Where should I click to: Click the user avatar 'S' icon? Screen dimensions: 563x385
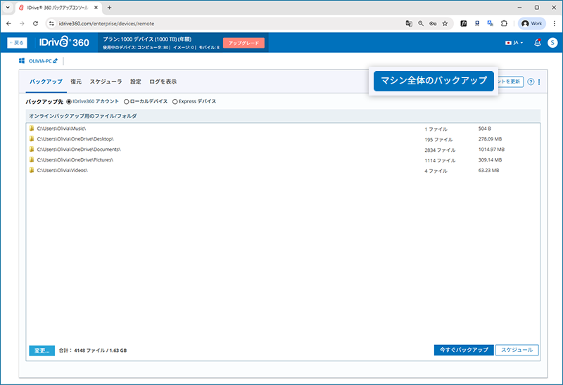pyautogui.click(x=552, y=43)
